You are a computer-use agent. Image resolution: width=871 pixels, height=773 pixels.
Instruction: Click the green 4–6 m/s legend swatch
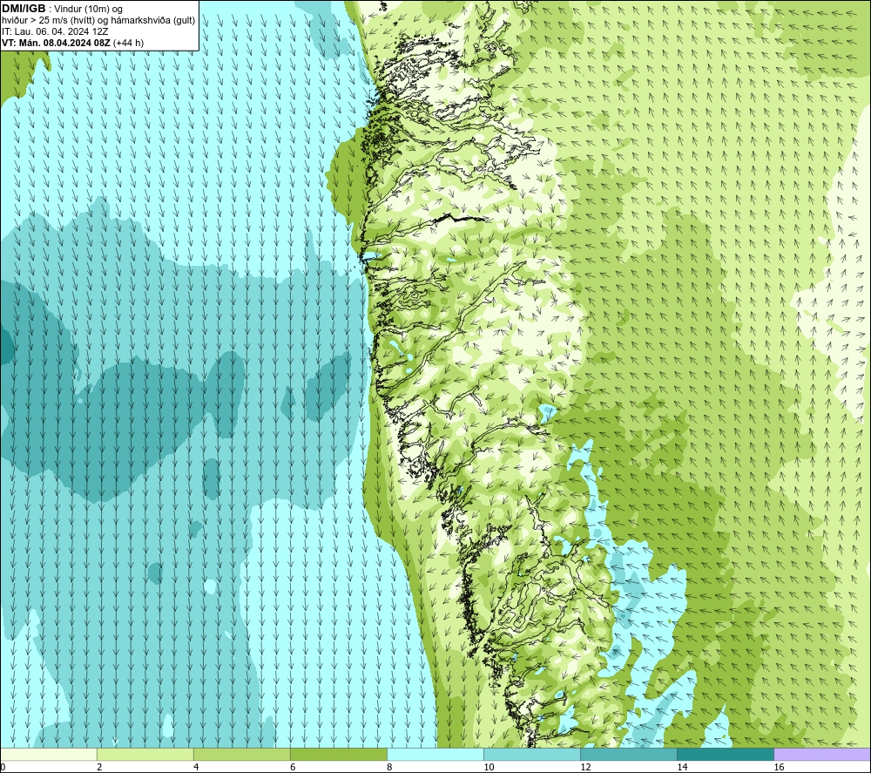point(242,754)
